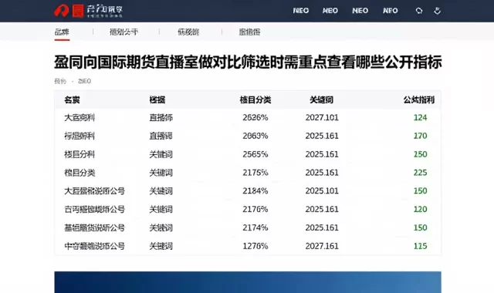Click the first-column name in 2175% row
This screenshot has height=293, width=494.
tap(80, 173)
